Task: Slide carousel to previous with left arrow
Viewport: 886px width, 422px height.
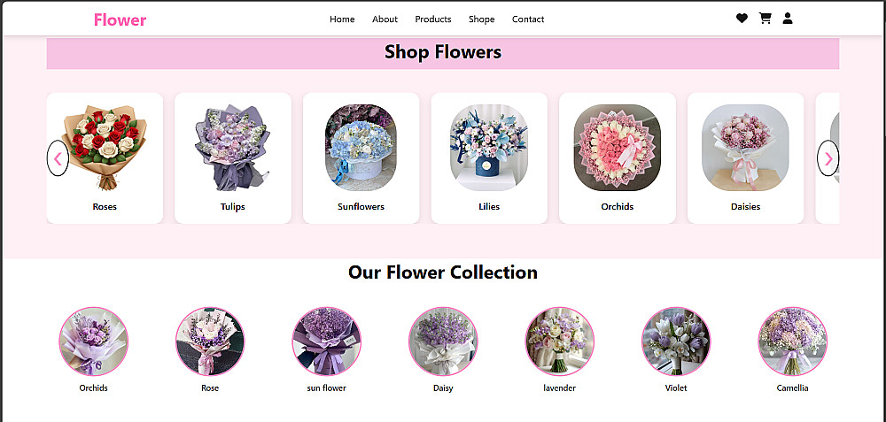Action: pos(58,158)
